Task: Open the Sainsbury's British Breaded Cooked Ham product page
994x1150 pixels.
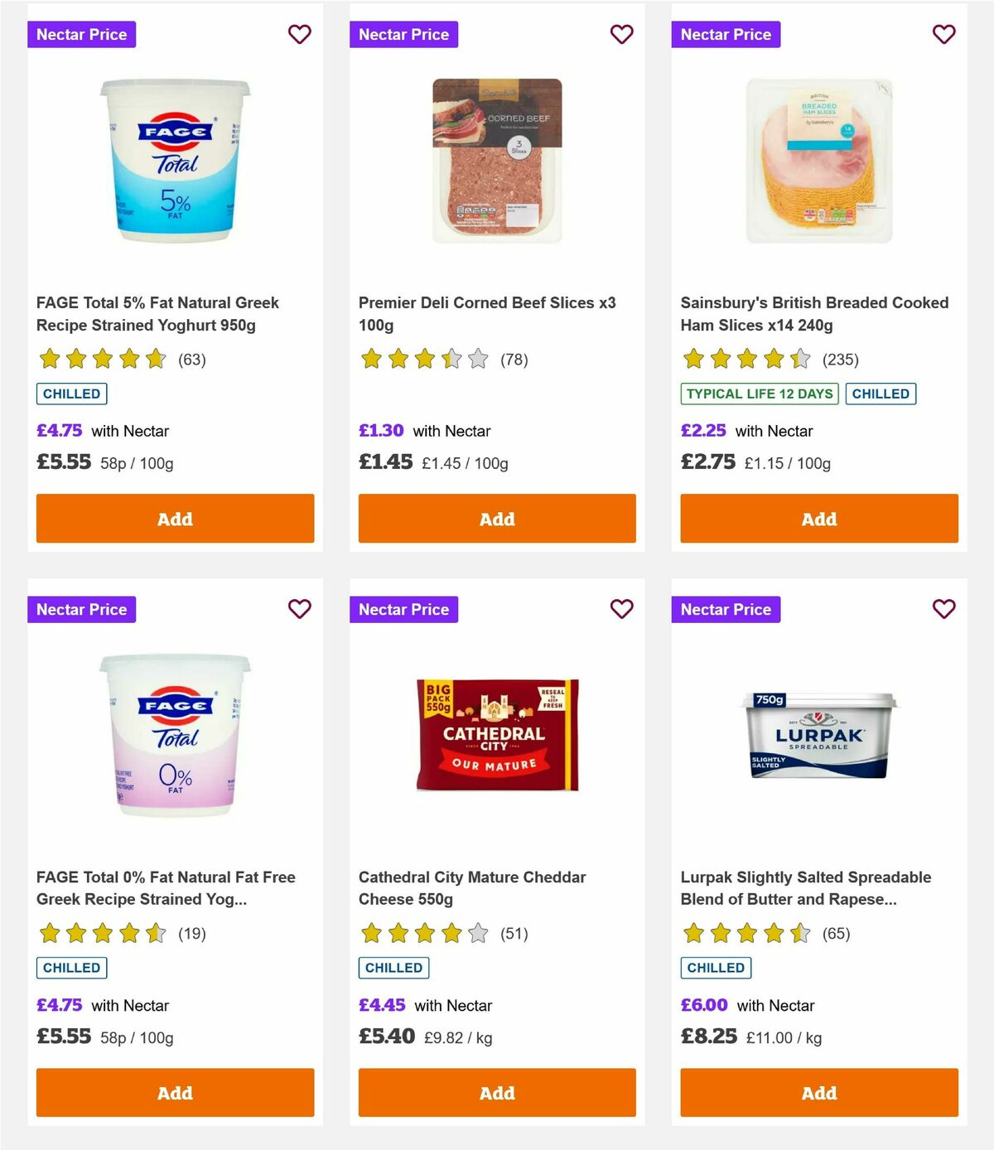Action: click(814, 314)
